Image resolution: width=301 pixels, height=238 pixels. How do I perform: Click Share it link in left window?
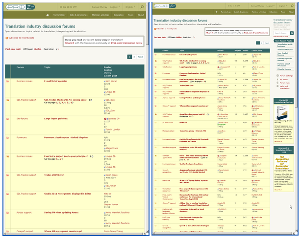70,43
